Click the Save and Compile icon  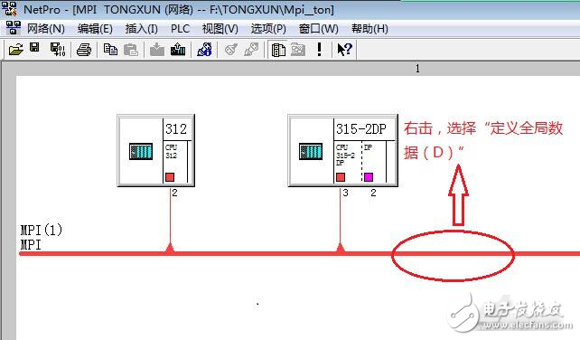[57, 49]
